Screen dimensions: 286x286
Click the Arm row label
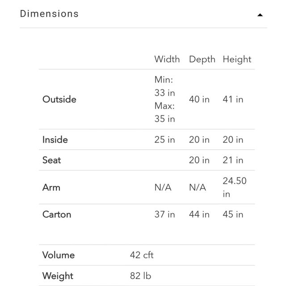(51, 187)
